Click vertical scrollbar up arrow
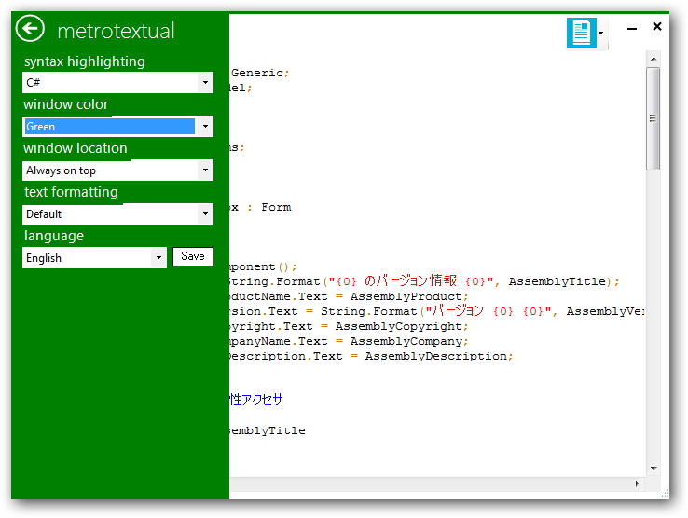 654,59
